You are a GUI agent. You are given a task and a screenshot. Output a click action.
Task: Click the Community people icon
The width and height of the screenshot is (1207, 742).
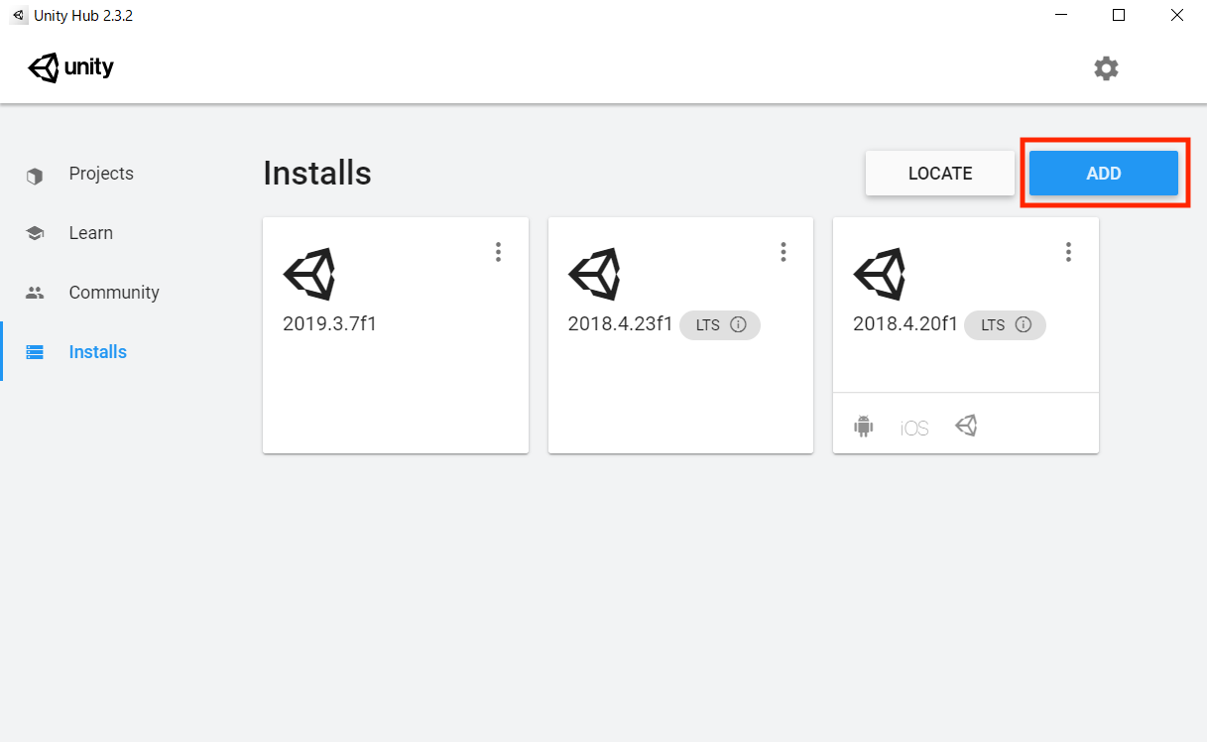[35, 294]
